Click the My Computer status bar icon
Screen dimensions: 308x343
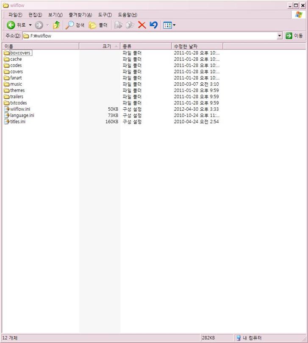tap(239, 338)
